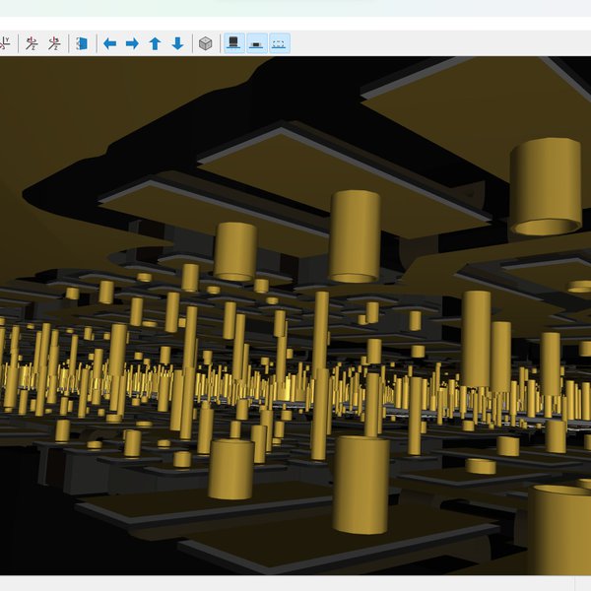Pan the view up with arrow
Image resolution: width=591 pixels, height=591 pixels.
coord(155,43)
